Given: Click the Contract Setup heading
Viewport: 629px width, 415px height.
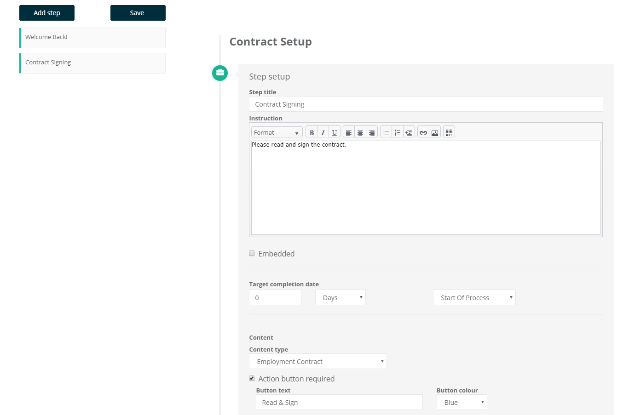Looking at the screenshot, I should pos(271,42).
